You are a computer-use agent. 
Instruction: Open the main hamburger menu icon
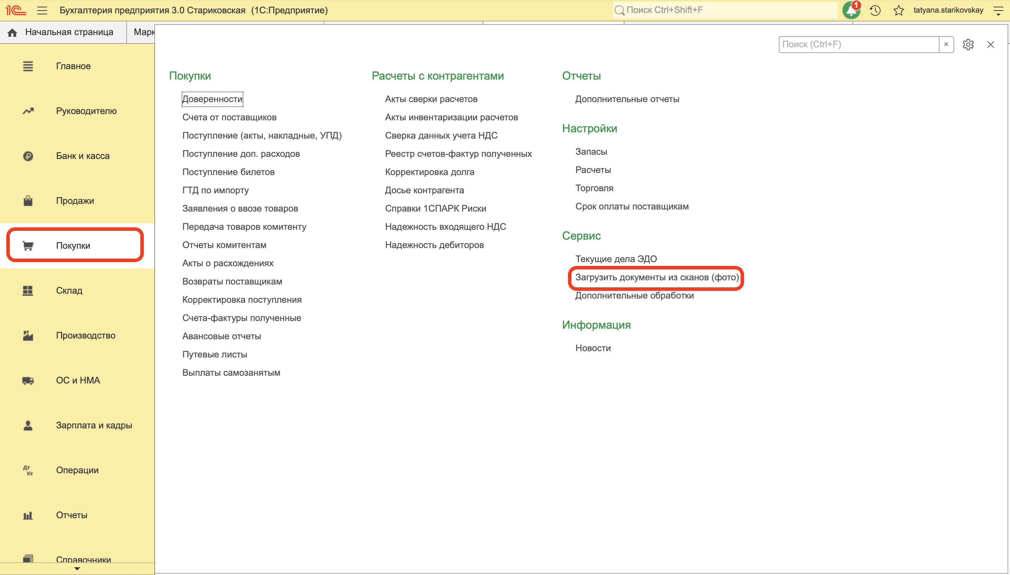(42, 10)
